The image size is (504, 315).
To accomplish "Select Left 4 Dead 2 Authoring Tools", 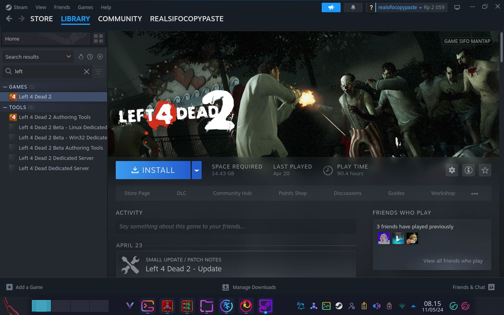I will coord(54,117).
